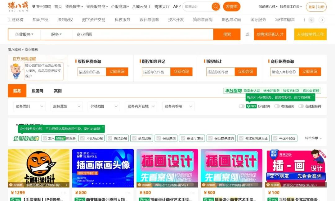Open the 价格预算 dropdown

click(104, 106)
